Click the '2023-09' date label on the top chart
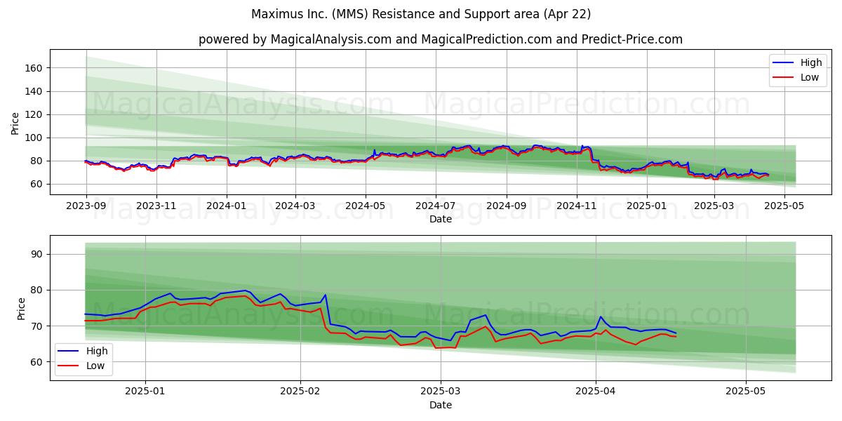 86,206
